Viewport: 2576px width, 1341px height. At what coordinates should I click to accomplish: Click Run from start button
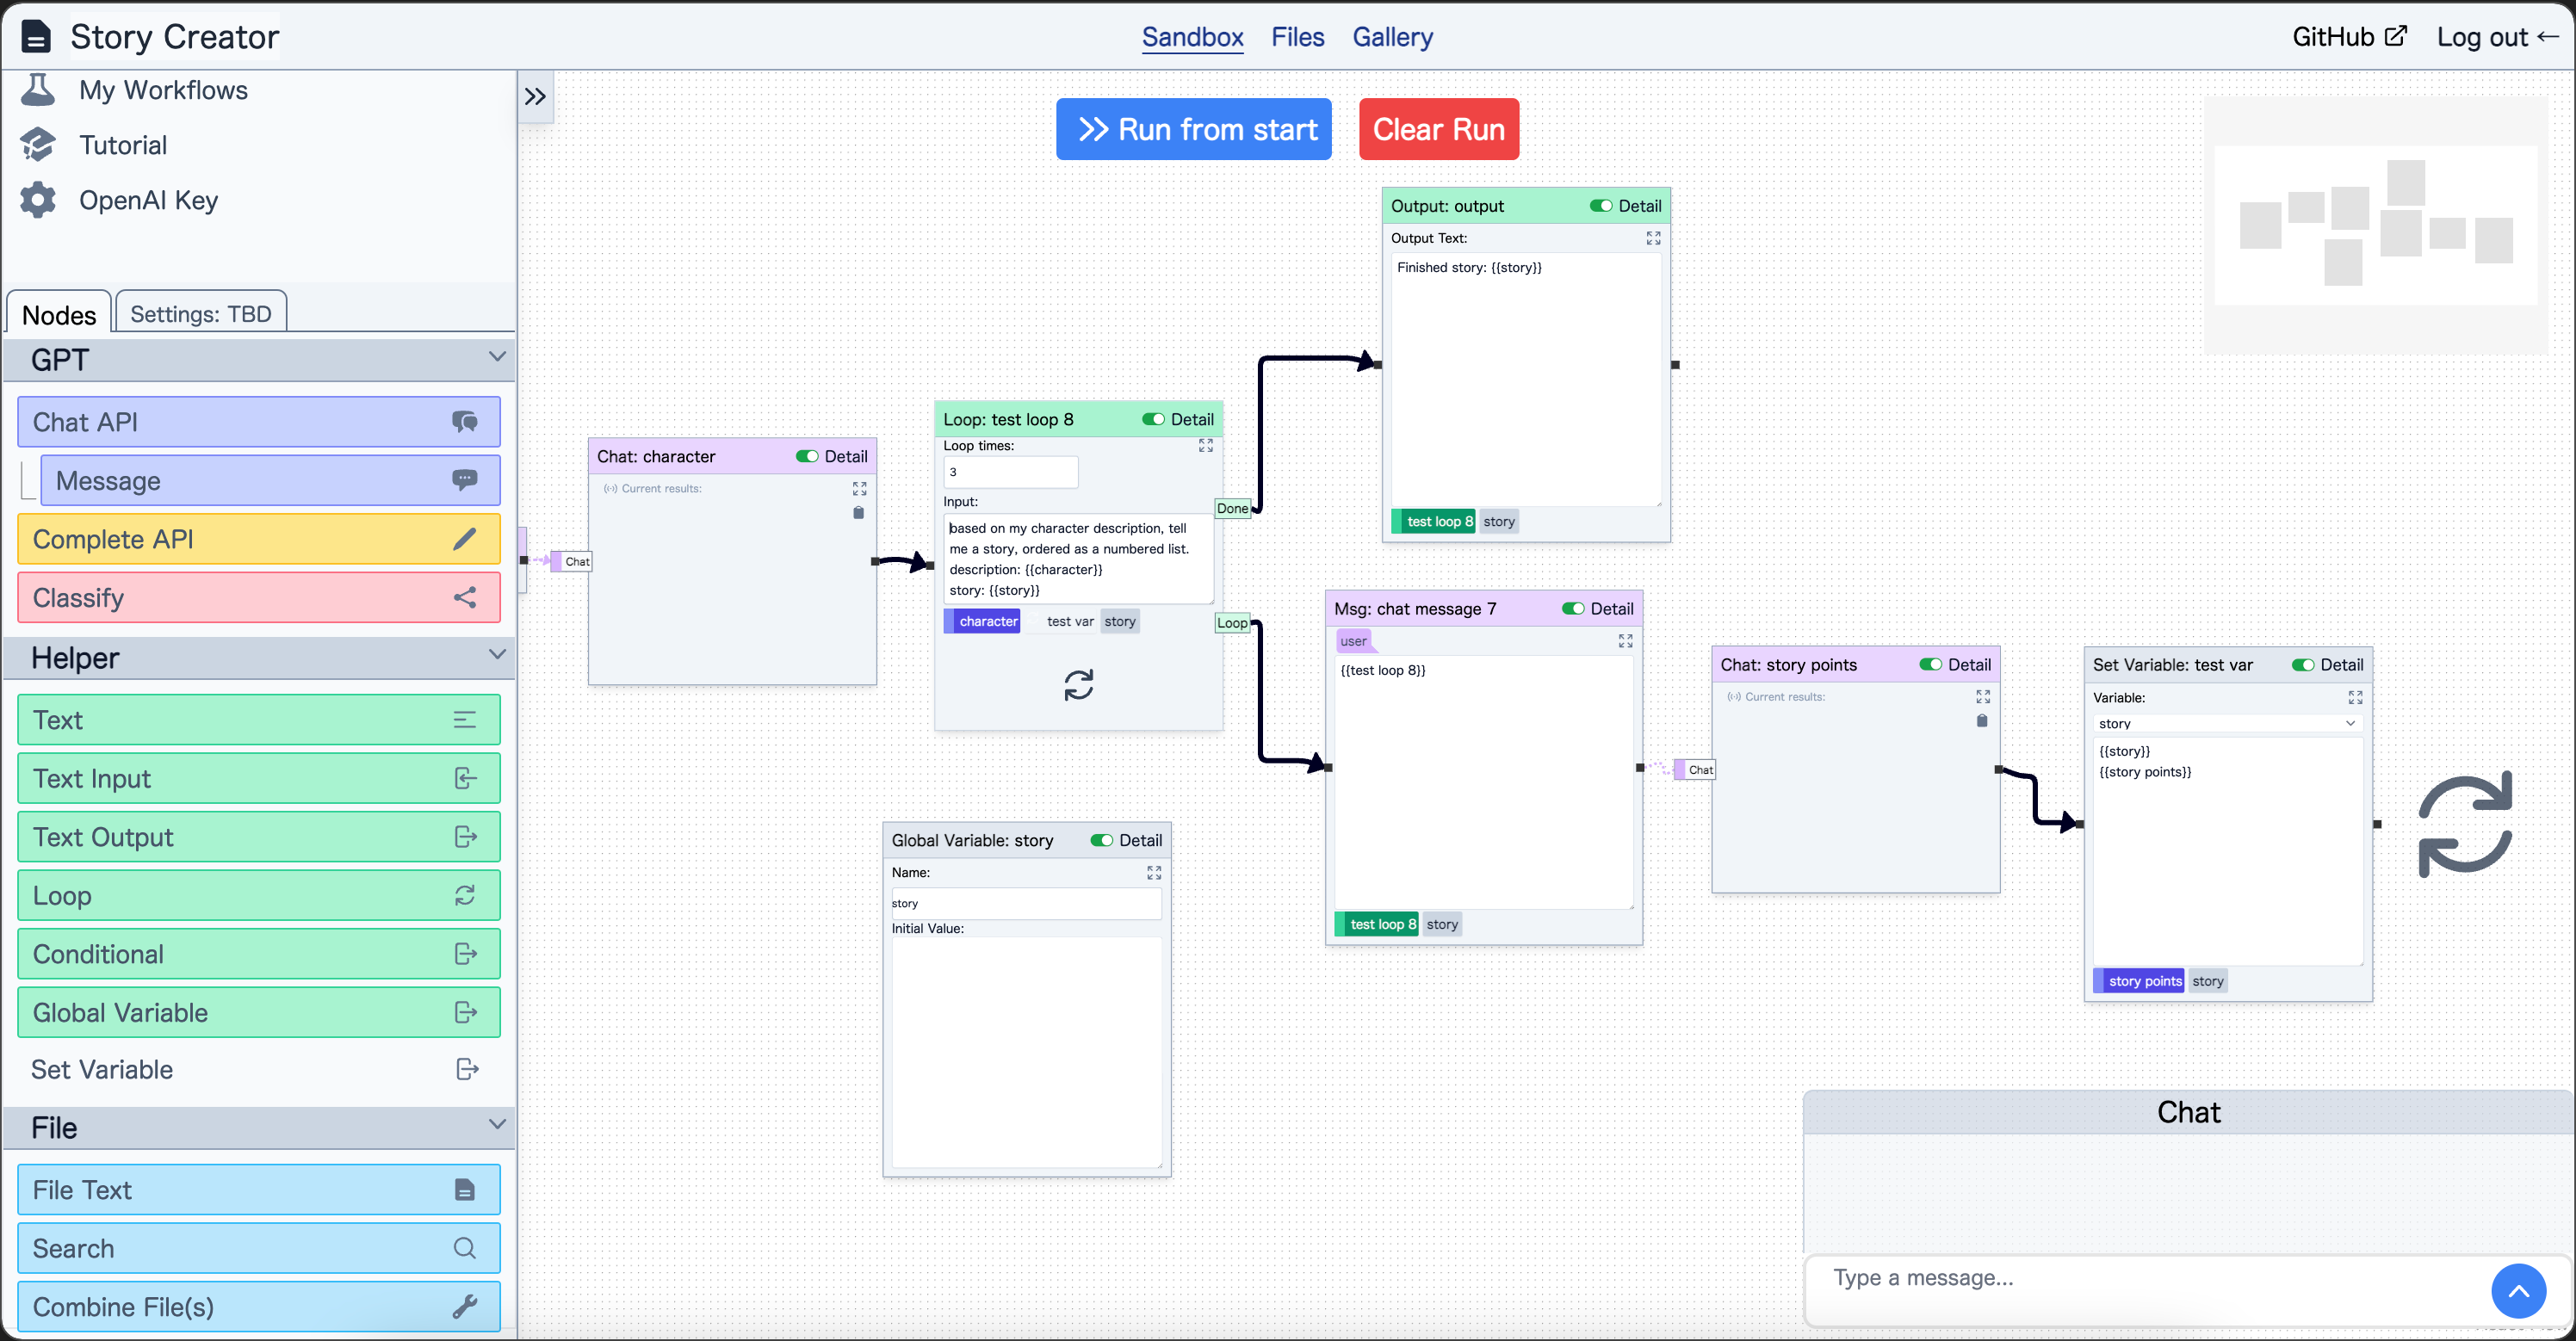tap(1194, 129)
